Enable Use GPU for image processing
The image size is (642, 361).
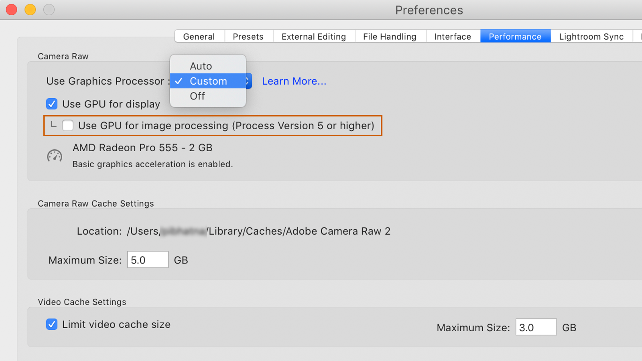pos(68,126)
